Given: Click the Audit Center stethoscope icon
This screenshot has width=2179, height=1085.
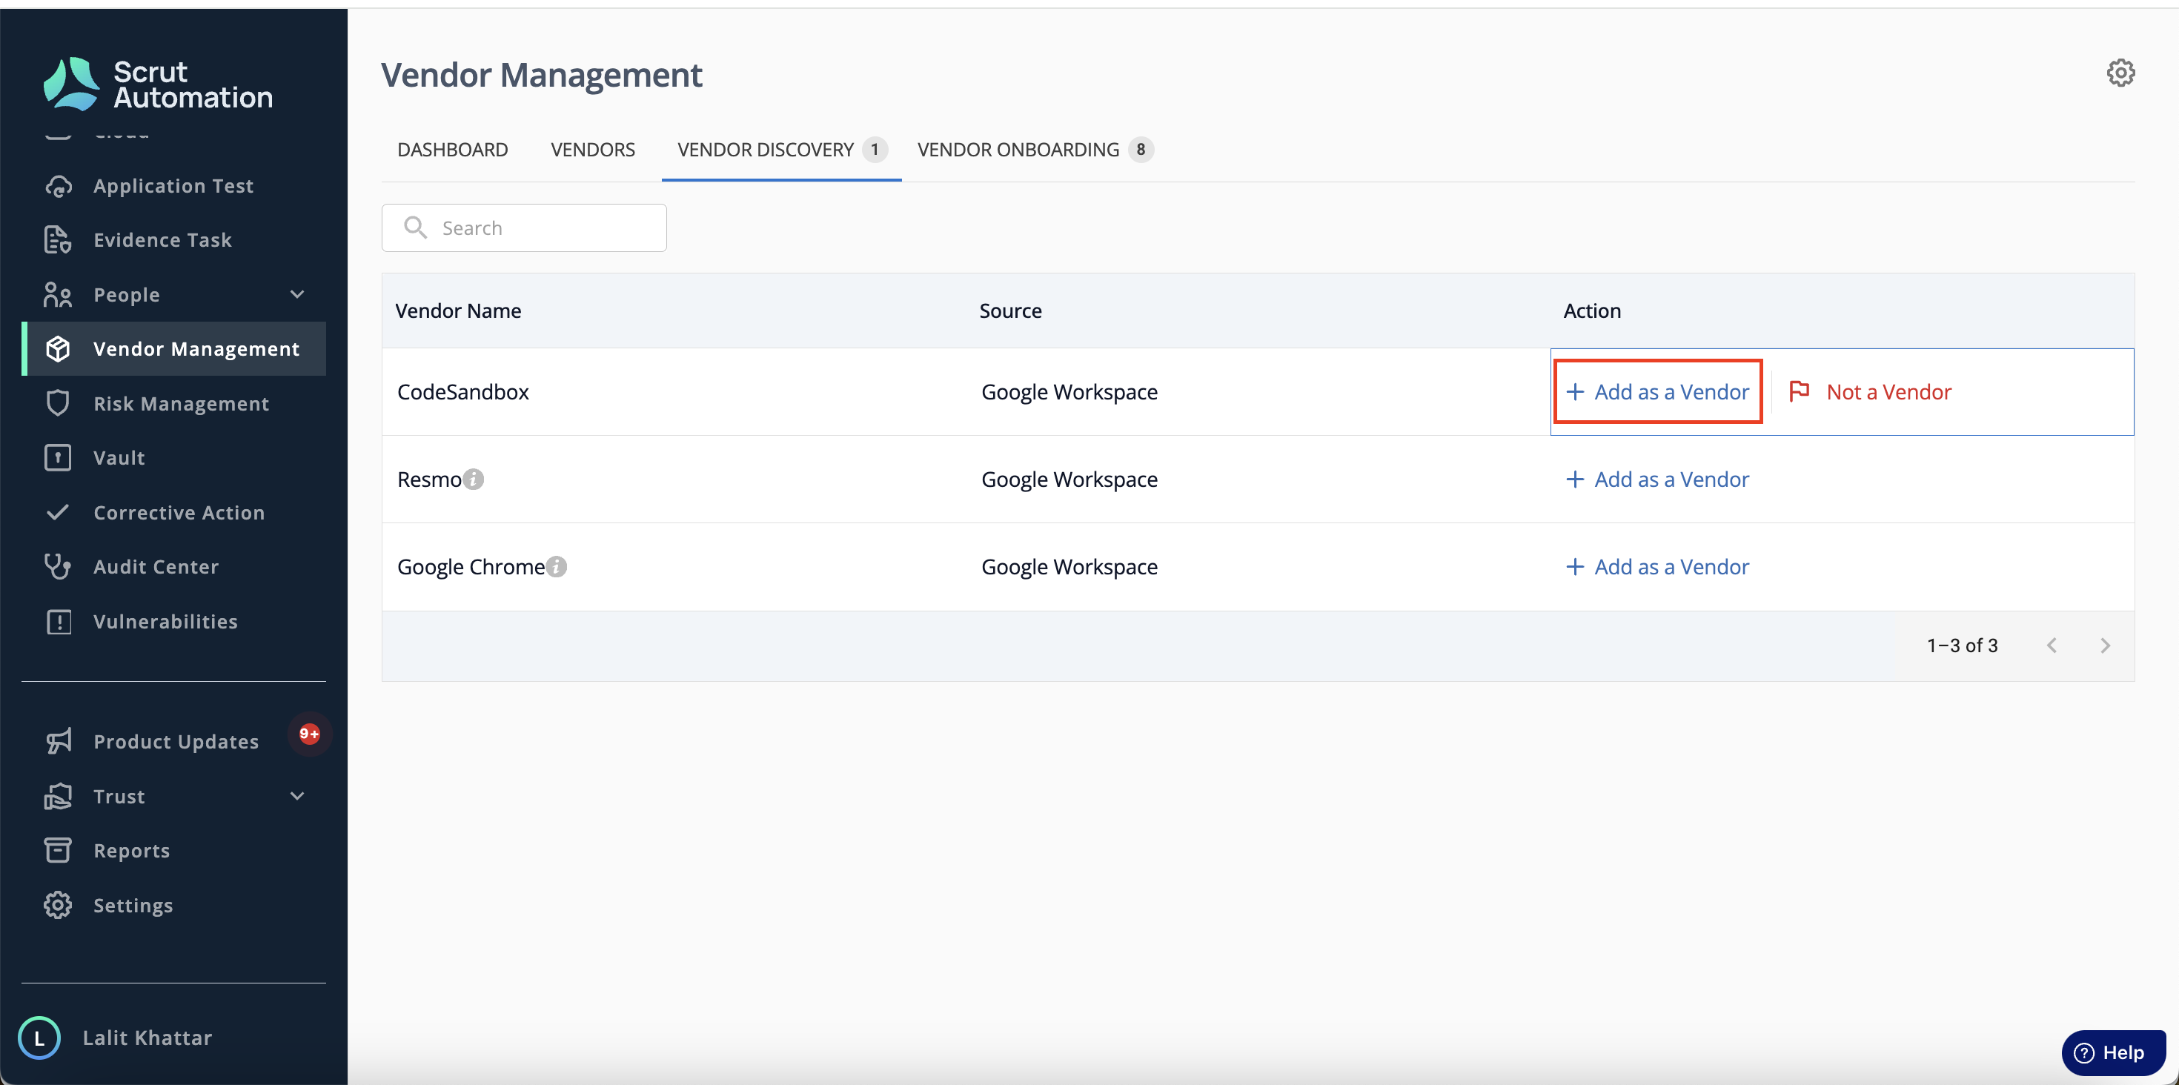Looking at the screenshot, I should (58, 567).
